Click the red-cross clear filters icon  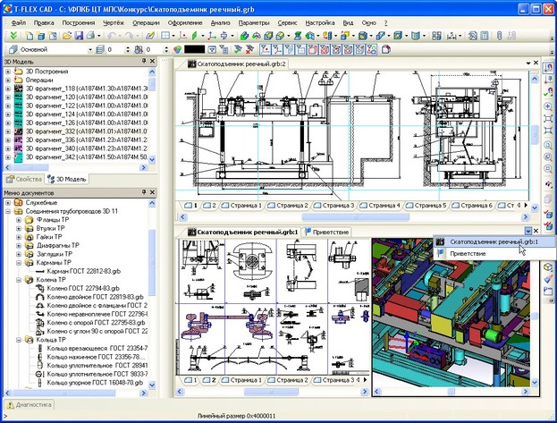(x=249, y=49)
